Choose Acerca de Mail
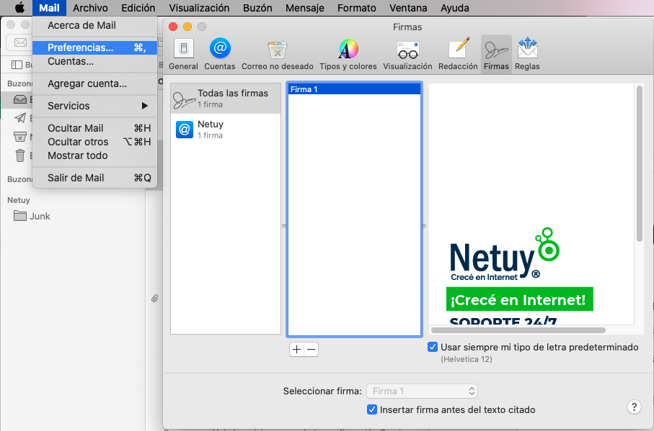The image size is (654, 431). click(x=94, y=25)
